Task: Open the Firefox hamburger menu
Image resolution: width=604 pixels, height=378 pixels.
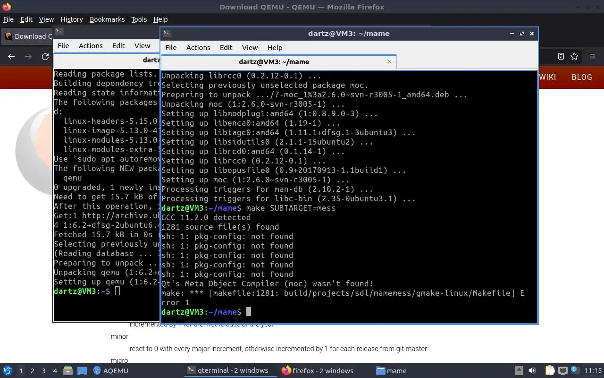Action: tap(593, 56)
